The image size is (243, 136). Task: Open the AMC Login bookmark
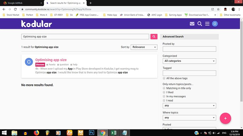point(155,15)
